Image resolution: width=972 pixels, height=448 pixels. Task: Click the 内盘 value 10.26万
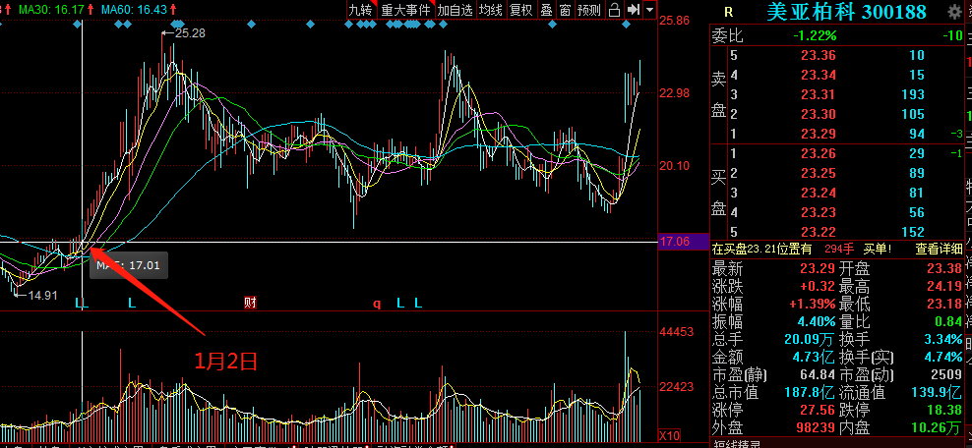(x=937, y=427)
